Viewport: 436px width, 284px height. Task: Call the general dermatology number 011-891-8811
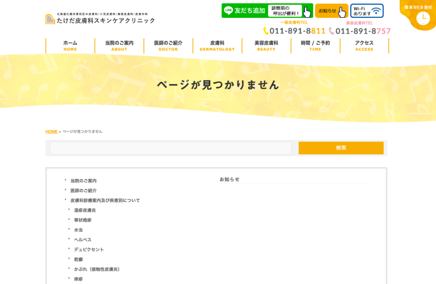pos(297,31)
